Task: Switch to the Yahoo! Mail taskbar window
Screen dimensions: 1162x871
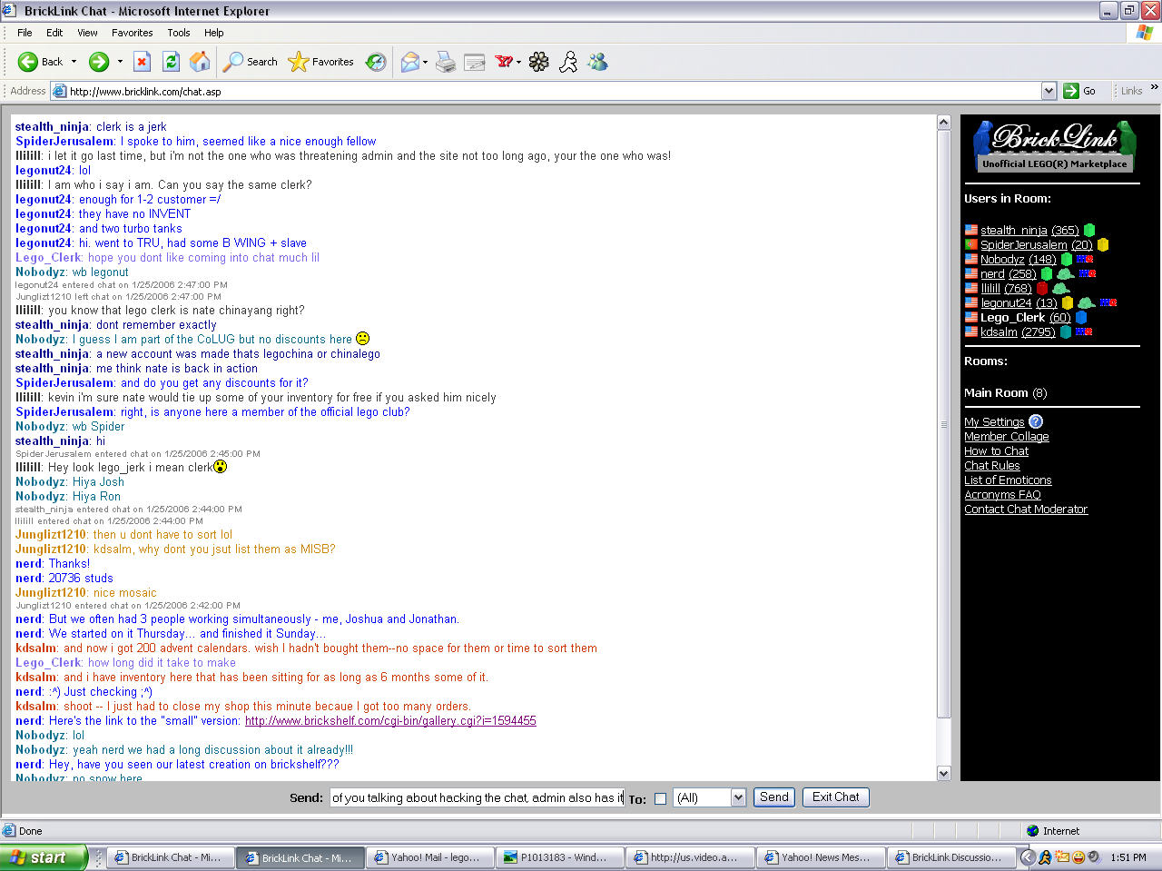Action: [429, 856]
